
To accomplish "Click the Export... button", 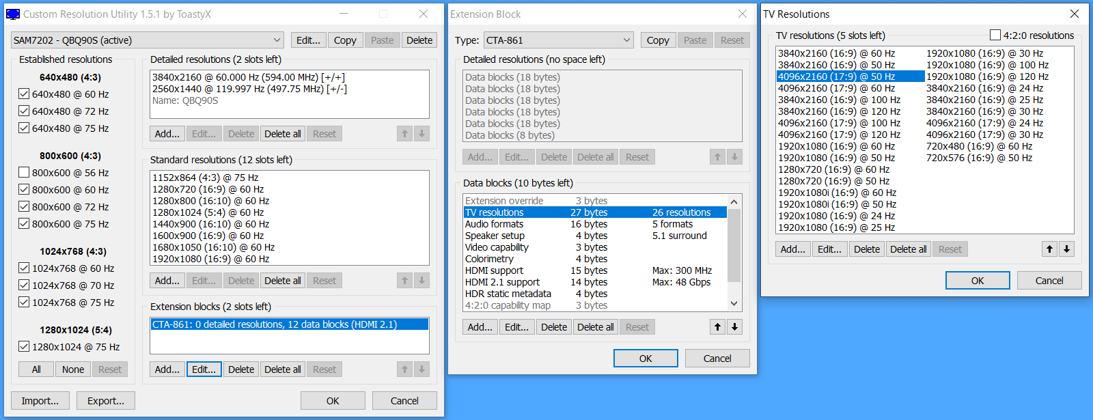I will pos(106,401).
